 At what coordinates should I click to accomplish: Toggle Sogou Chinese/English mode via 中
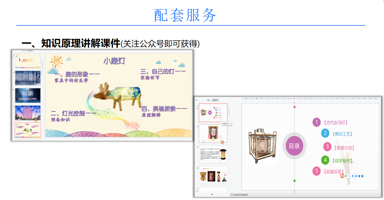[346, 176]
